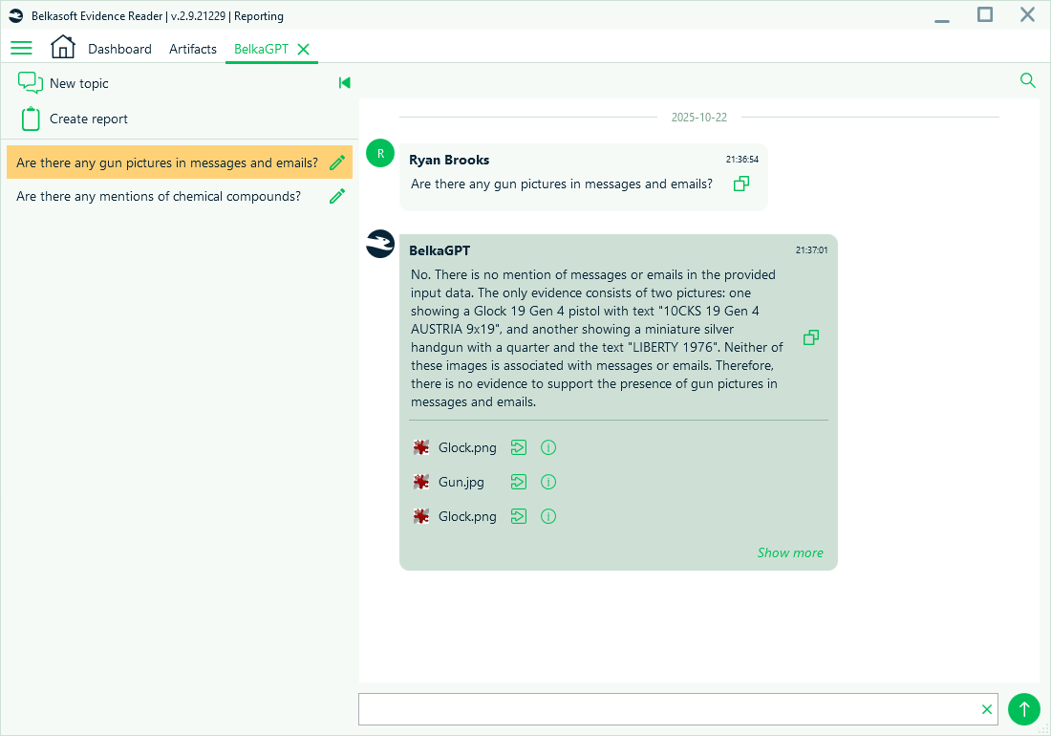This screenshot has width=1051, height=736.
Task: Rename the gun pictures topic
Action: coord(337,162)
